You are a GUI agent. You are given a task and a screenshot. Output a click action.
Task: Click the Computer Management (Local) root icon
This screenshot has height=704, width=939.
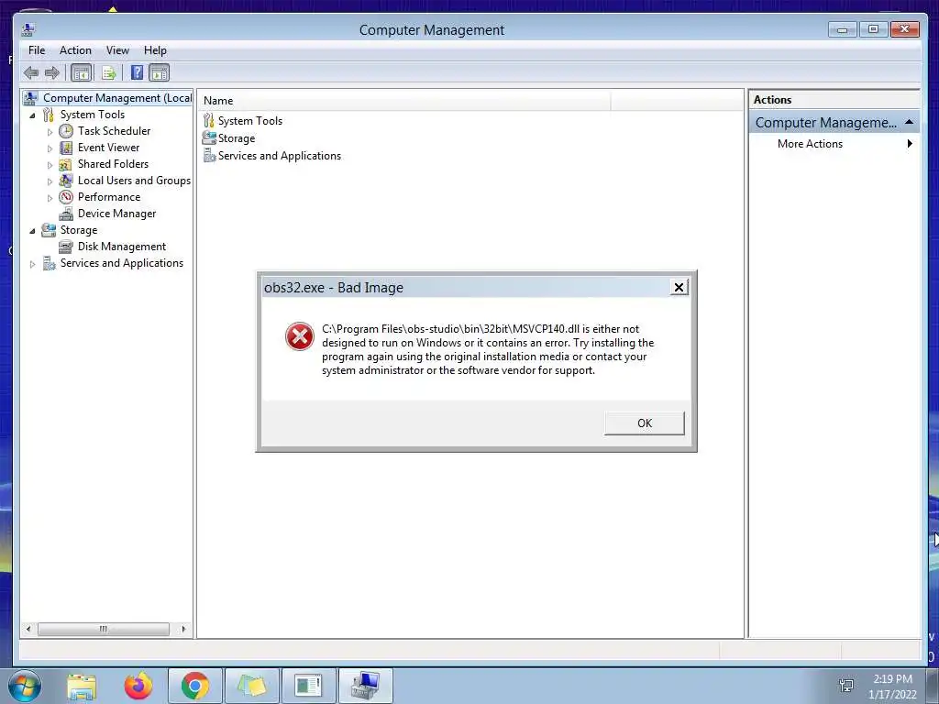(x=31, y=97)
